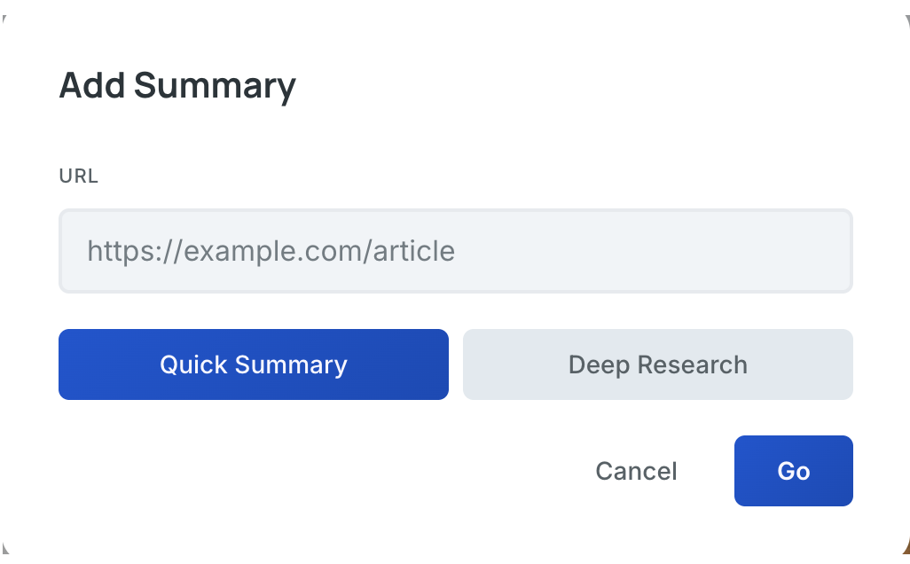
Task: Click the Cancel text button
Action: pos(636,471)
